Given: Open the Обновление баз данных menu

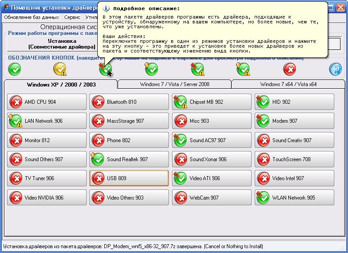Looking at the screenshot, I should (x=31, y=17).
